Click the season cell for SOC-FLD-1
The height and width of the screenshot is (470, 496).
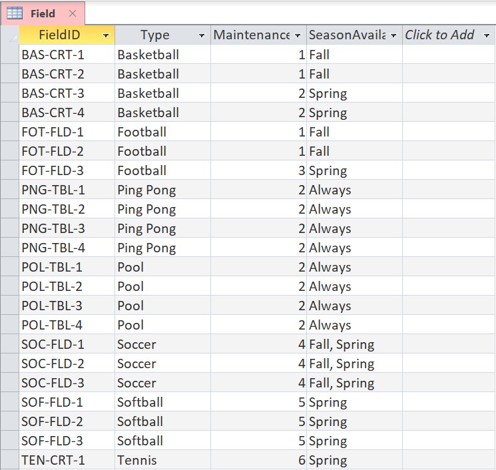(x=354, y=344)
